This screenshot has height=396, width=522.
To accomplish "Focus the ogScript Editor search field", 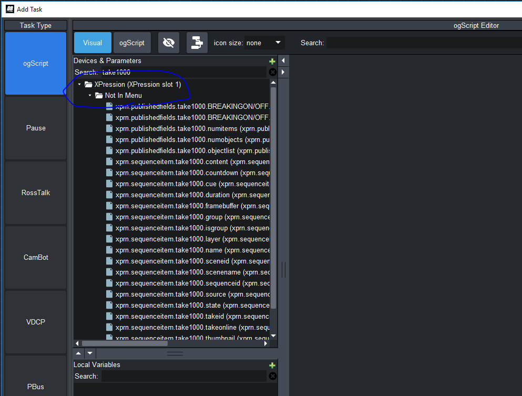I will click(424, 43).
